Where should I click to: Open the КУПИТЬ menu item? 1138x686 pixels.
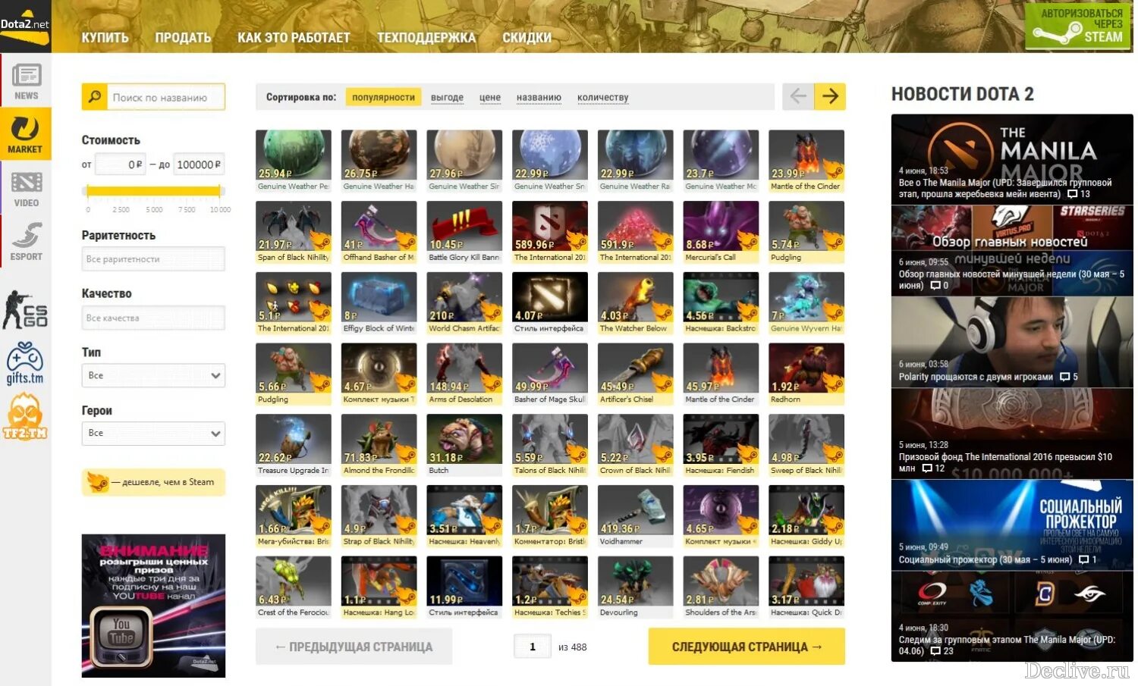click(105, 37)
